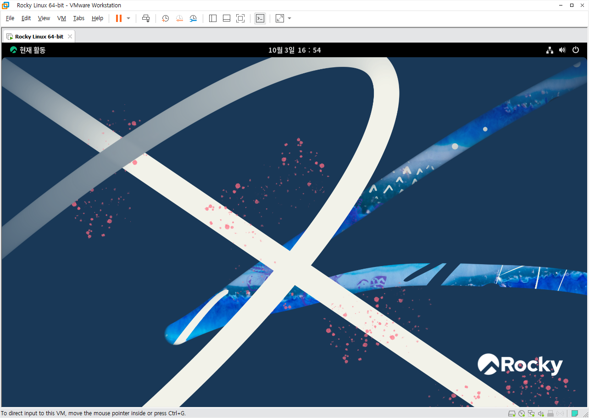
Task: Maximize the VMware Workstation window
Action: pyautogui.click(x=572, y=5)
